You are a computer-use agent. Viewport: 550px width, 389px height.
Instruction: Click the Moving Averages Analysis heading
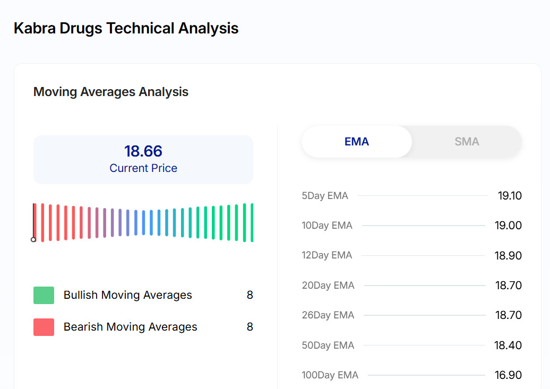[111, 92]
